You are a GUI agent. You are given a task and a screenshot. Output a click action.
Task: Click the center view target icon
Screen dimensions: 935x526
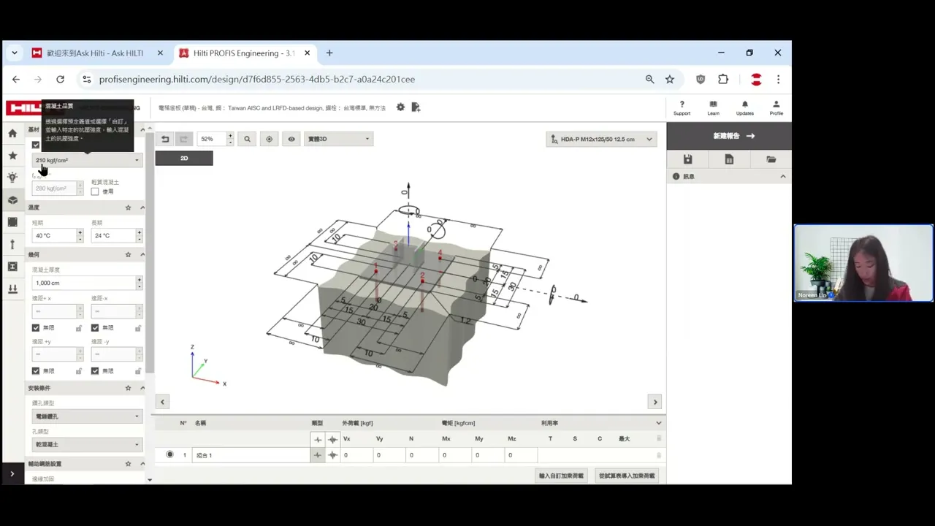pos(269,139)
